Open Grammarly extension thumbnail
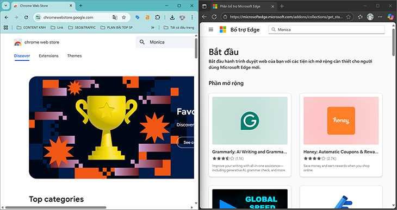This screenshot has height=210, width=397. (x=250, y=120)
